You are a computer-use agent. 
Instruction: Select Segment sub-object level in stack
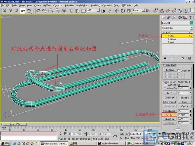pyautogui.click(x=172, y=39)
